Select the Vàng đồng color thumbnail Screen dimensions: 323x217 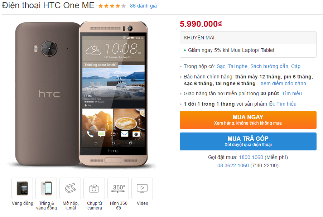pos(22,188)
